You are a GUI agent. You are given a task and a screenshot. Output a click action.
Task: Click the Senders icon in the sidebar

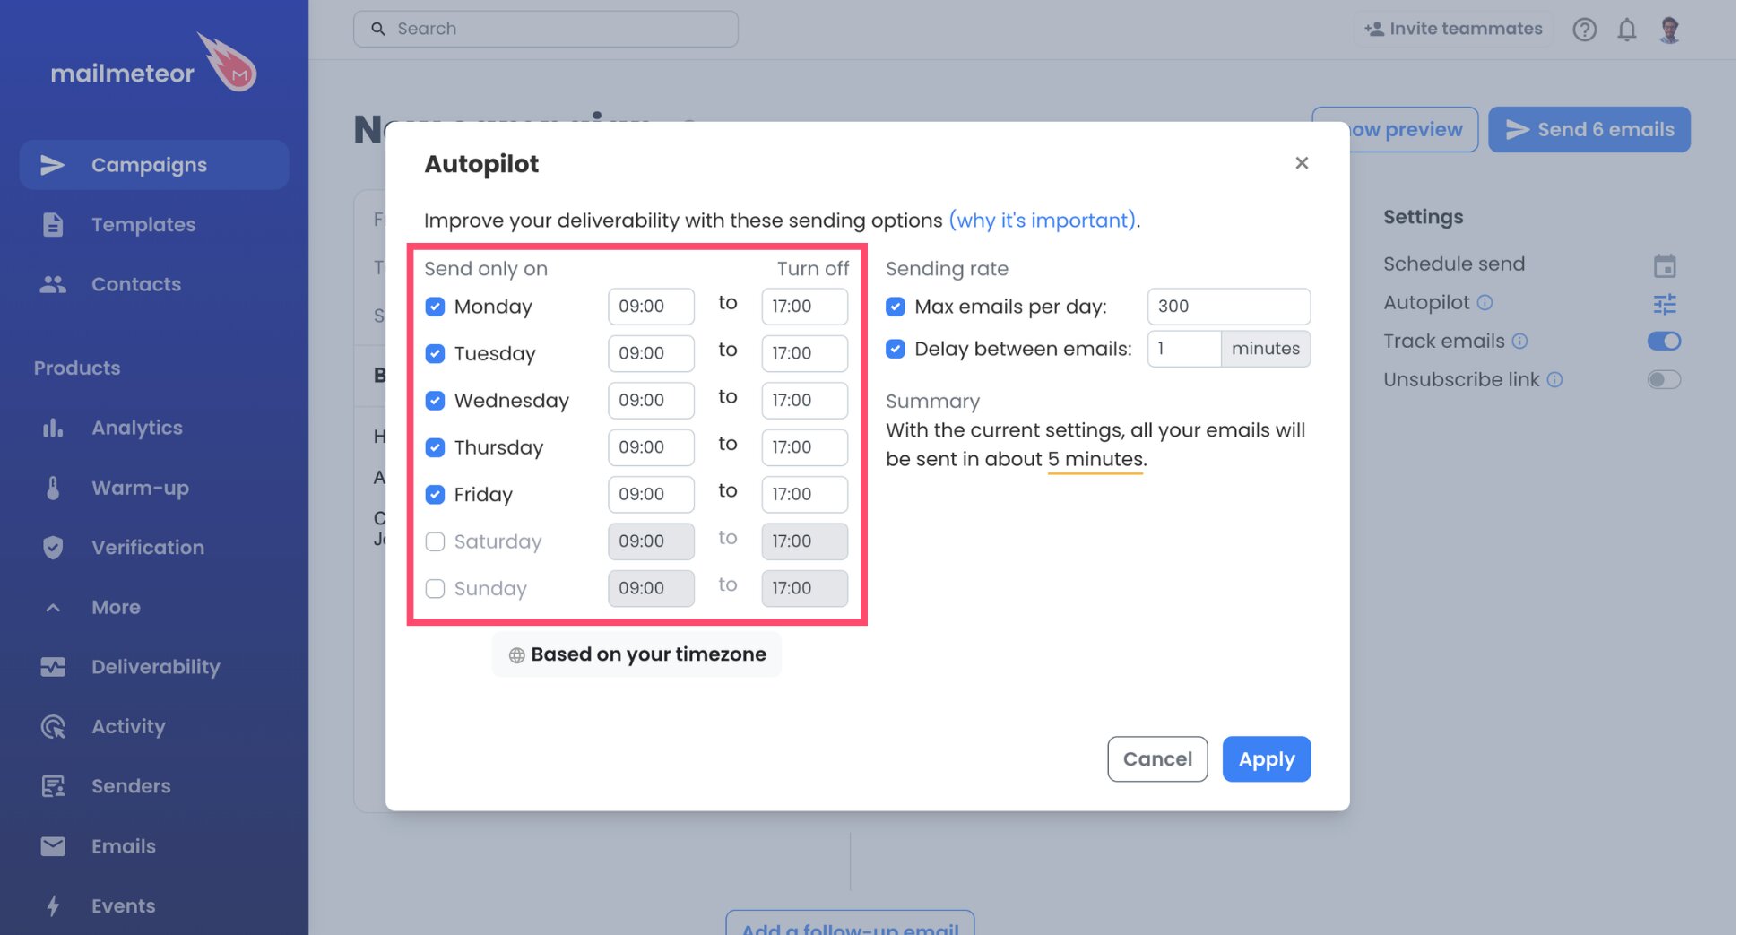pos(53,786)
